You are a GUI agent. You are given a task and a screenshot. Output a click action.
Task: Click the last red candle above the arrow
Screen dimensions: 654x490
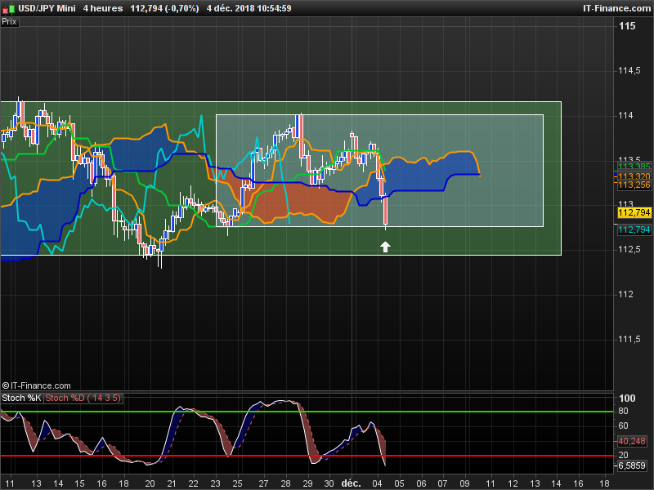click(385, 211)
